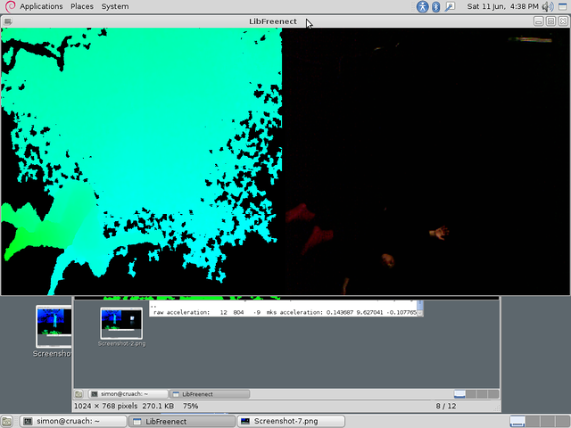
Task: Minimize the LibFreenect window
Action: click(x=539, y=21)
